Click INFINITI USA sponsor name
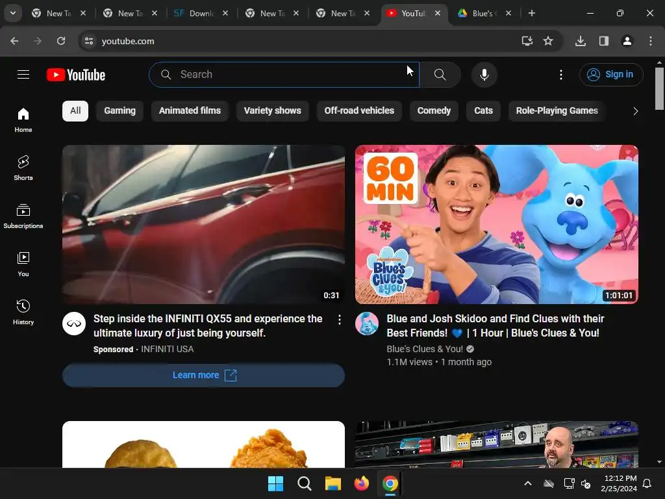The image size is (665, 499). [167, 349]
